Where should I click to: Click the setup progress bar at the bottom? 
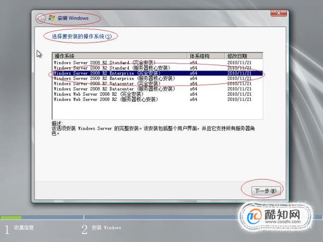click(x=161, y=217)
